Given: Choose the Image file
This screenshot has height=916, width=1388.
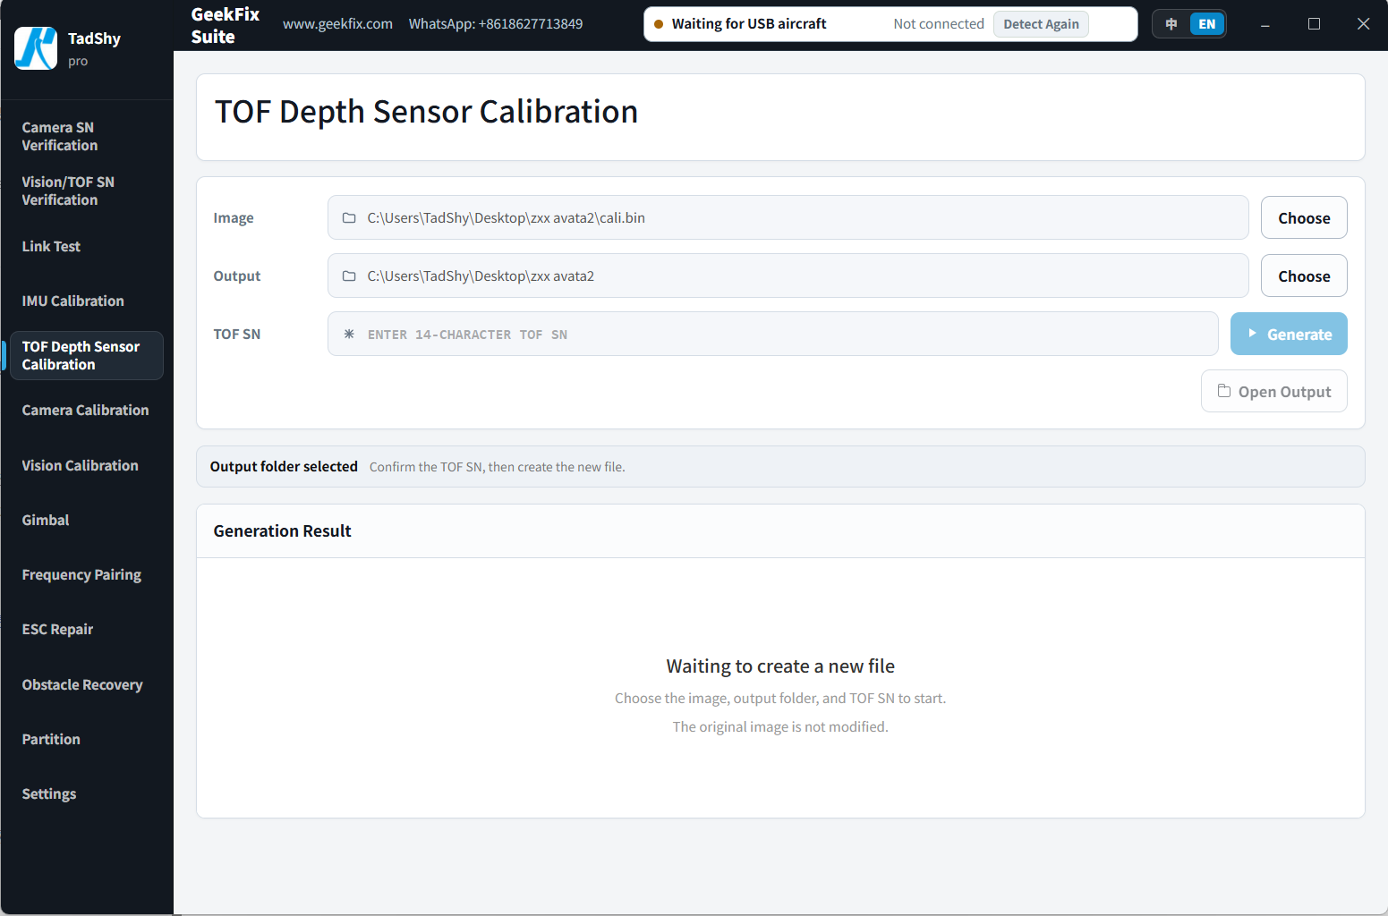Looking at the screenshot, I should (1304, 217).
